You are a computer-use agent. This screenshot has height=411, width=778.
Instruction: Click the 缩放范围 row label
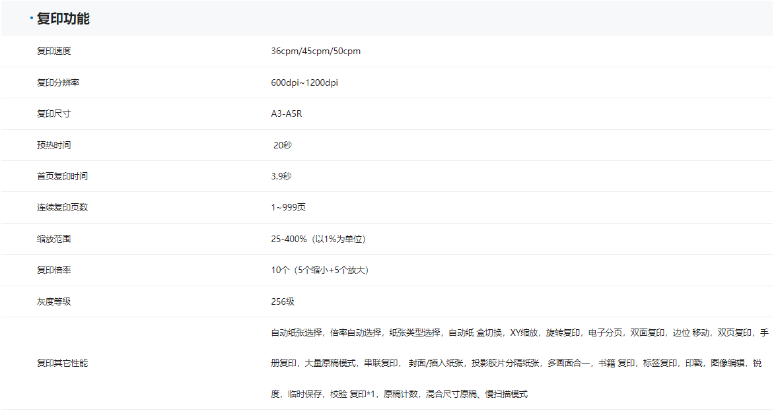click(53, 239)
